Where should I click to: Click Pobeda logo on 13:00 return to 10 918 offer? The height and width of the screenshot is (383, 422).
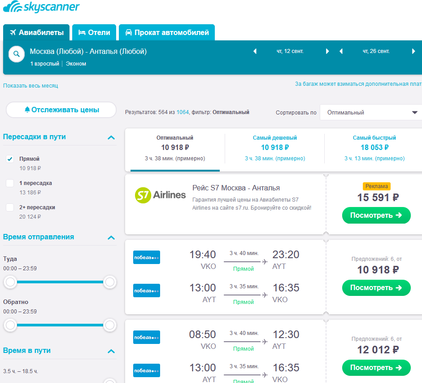(147, 291)
